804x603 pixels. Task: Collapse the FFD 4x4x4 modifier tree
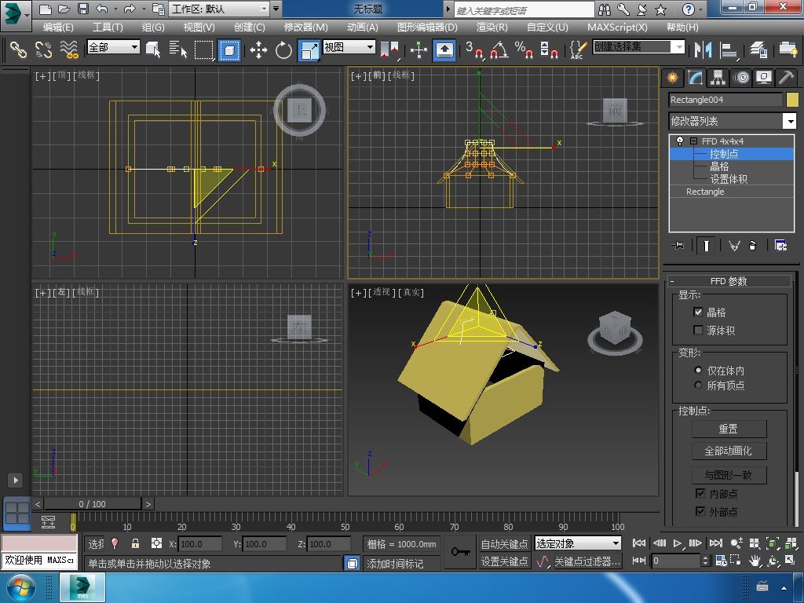click(x=694, y=141)
